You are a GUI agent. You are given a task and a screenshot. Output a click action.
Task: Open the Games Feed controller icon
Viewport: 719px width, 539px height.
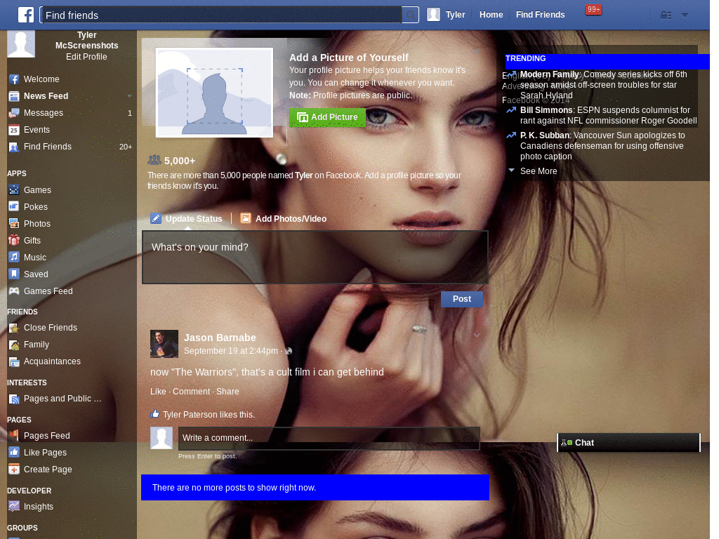click(x=14, y=291)
